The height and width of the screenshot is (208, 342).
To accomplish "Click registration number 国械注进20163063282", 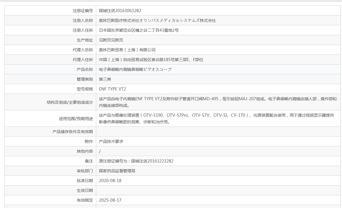I will coord(120,11).
